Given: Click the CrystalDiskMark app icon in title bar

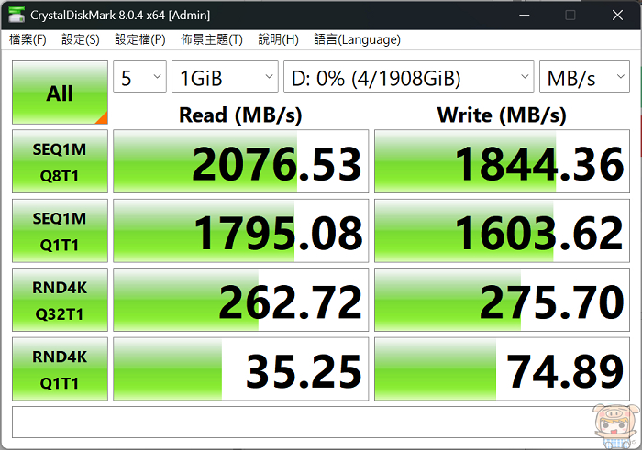Looking at the screenshot, I should (x=17, y=16).
